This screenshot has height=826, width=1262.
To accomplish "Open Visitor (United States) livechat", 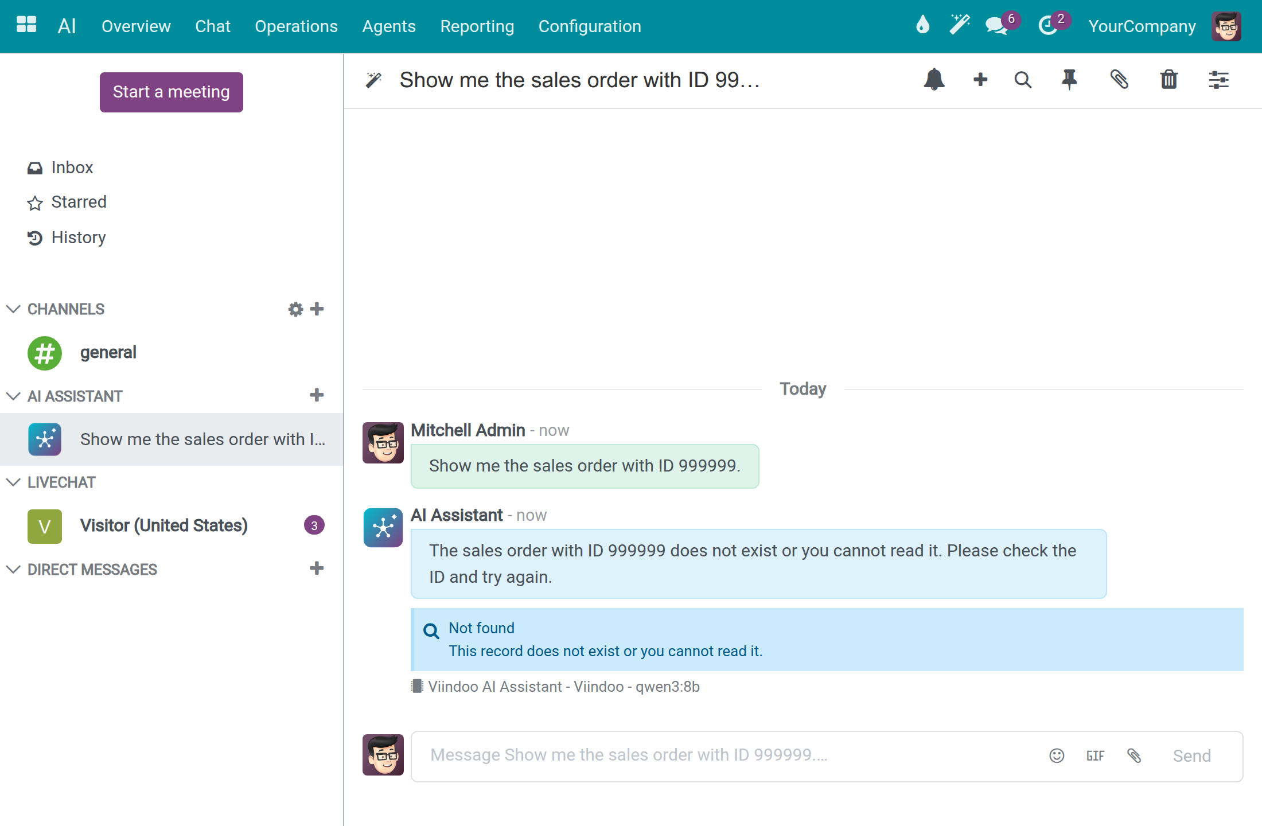I will click(172, 525).
